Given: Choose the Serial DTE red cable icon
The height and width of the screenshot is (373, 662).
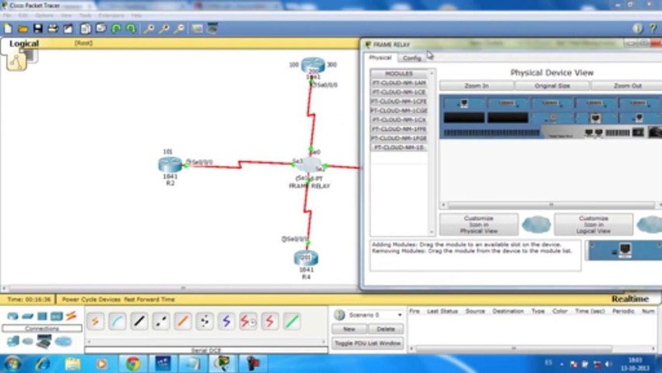Looking at the screenshot, I should [x=270, y=322].
